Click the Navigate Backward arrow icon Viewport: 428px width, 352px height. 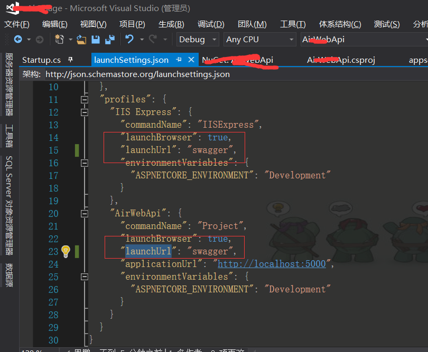18,40
